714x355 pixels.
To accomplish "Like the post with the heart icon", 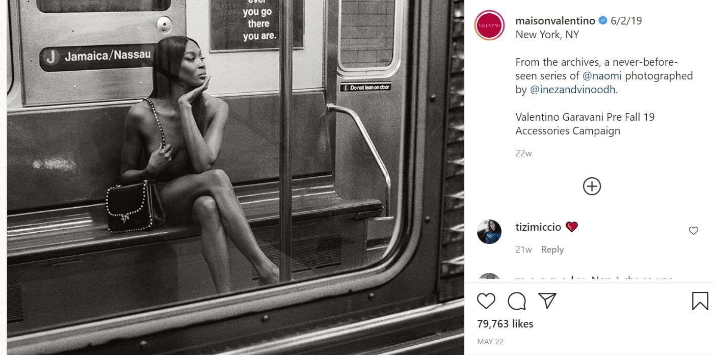I will point(486,301).
